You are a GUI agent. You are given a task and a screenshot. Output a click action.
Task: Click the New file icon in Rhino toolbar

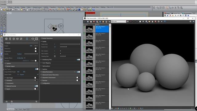coord(2,10)
